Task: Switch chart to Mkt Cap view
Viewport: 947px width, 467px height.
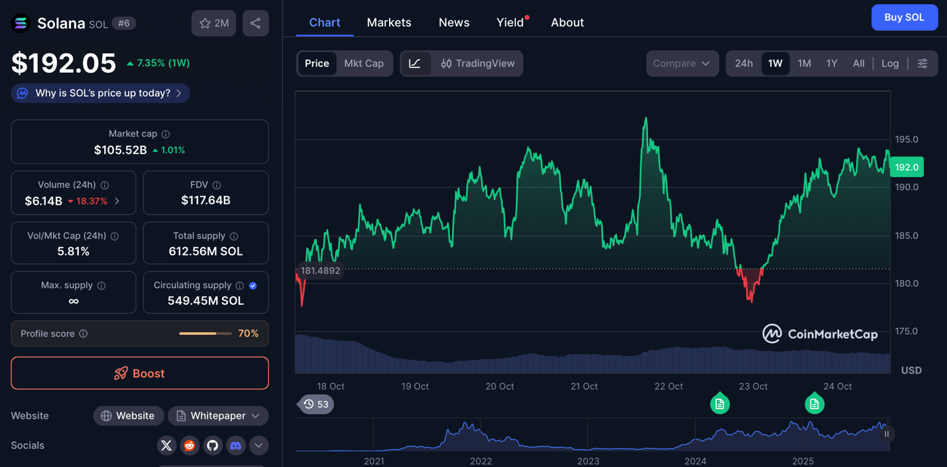Action: [364, 64]
